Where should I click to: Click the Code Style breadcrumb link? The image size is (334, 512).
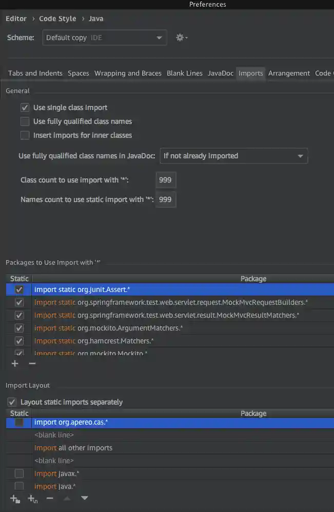(x=57, y=19)
